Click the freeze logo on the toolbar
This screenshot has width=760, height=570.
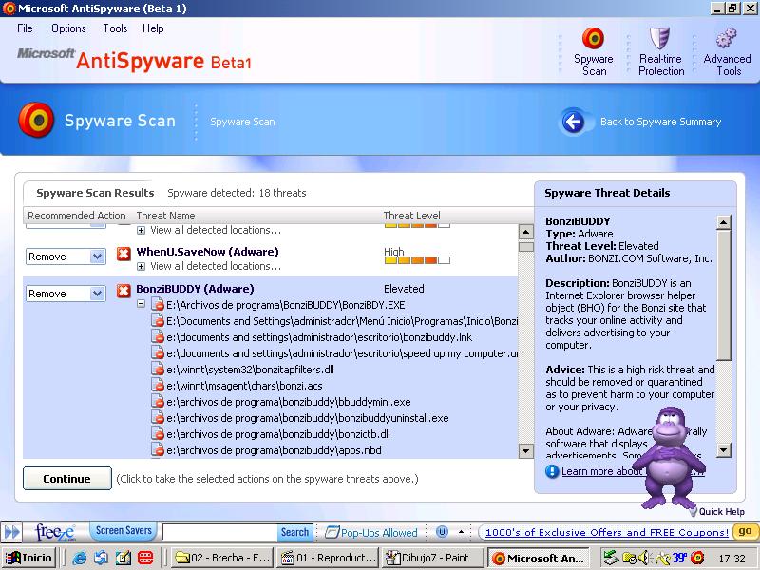coord(55,532)
